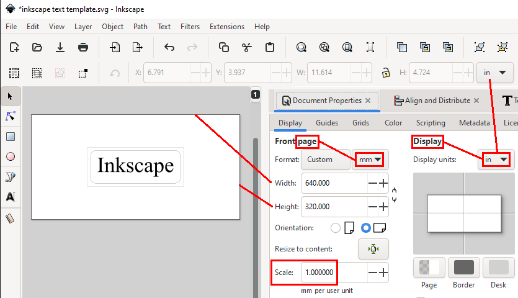Open the Object menu
Image resolution: width=518 pixels, height=298 pixels.
click(112, 27)
